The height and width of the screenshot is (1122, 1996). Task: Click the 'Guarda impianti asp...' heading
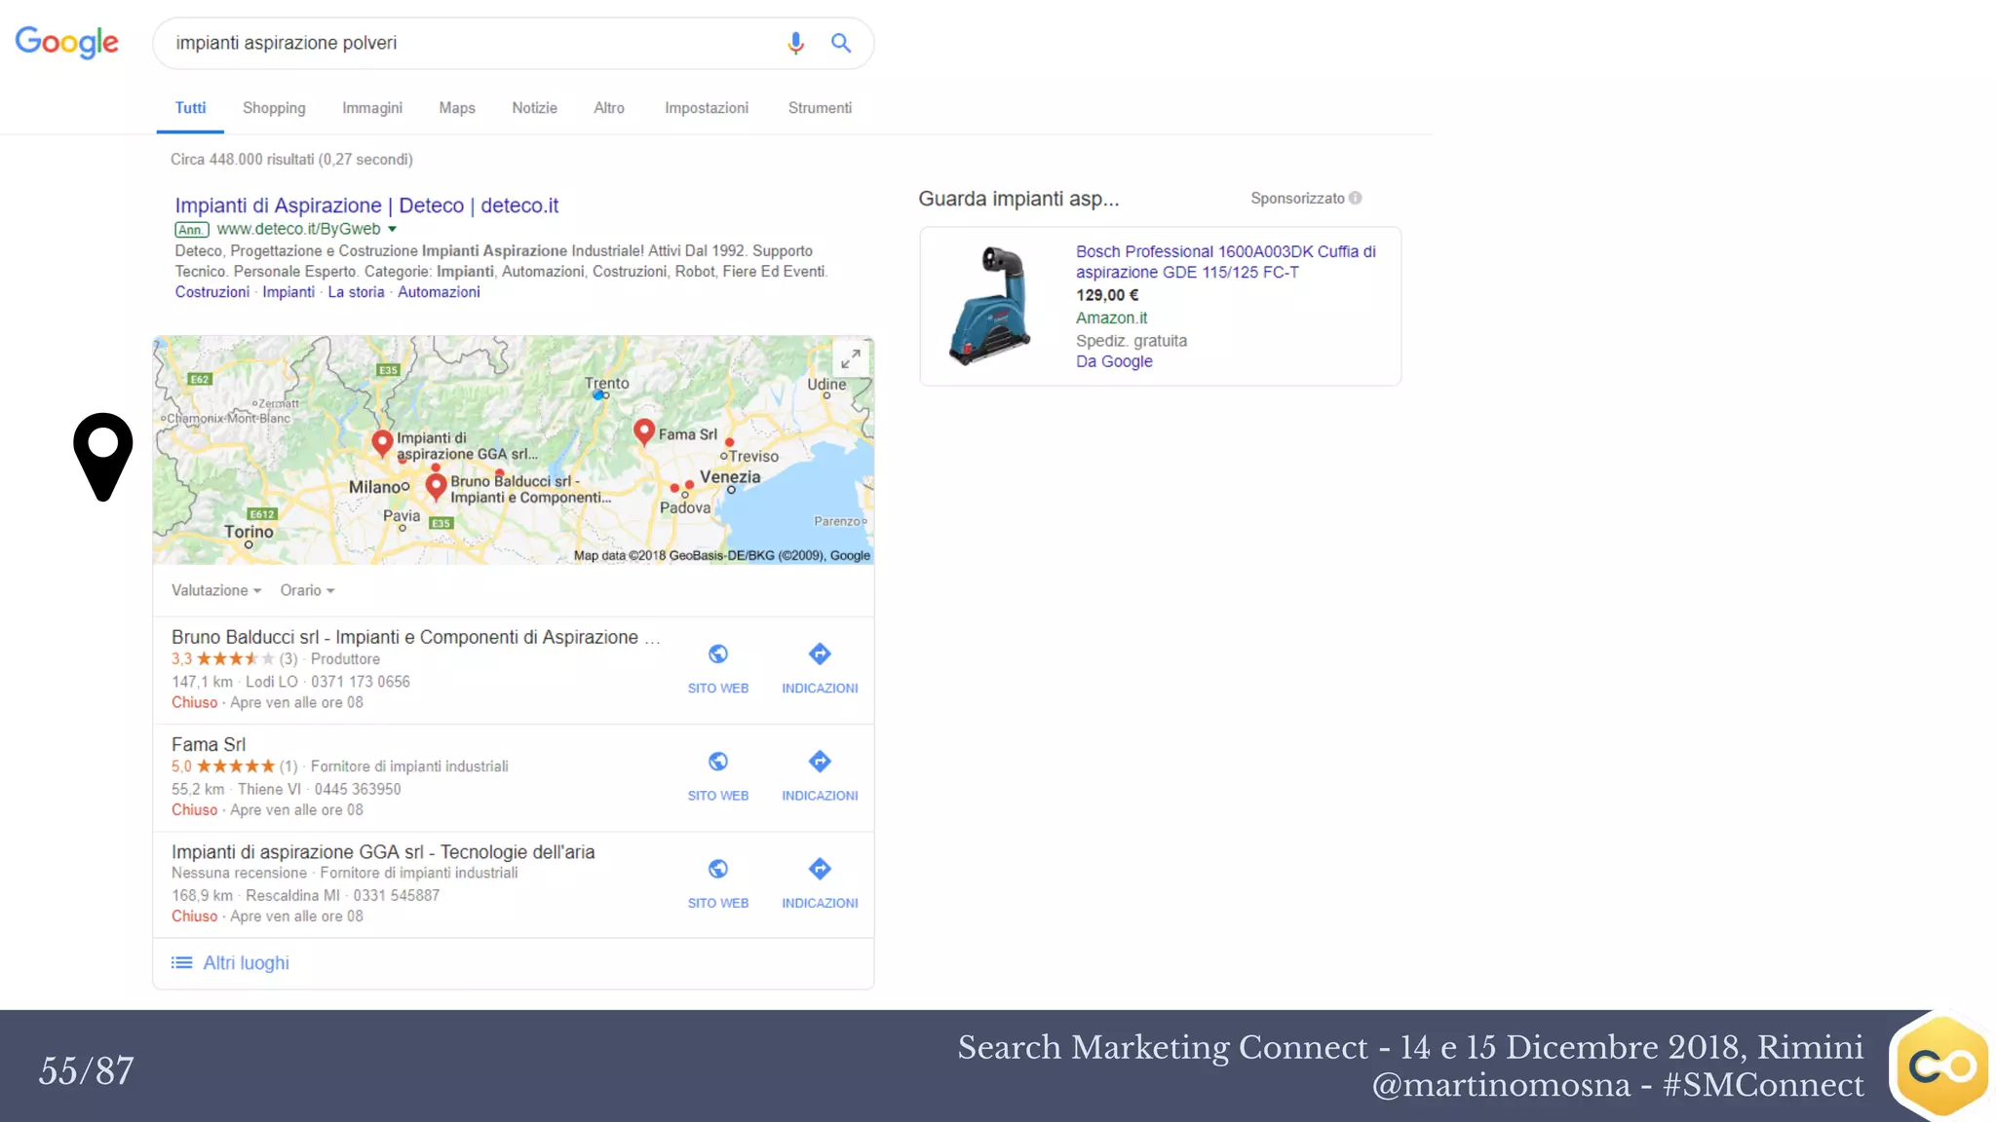click(x=1018, y=199)
